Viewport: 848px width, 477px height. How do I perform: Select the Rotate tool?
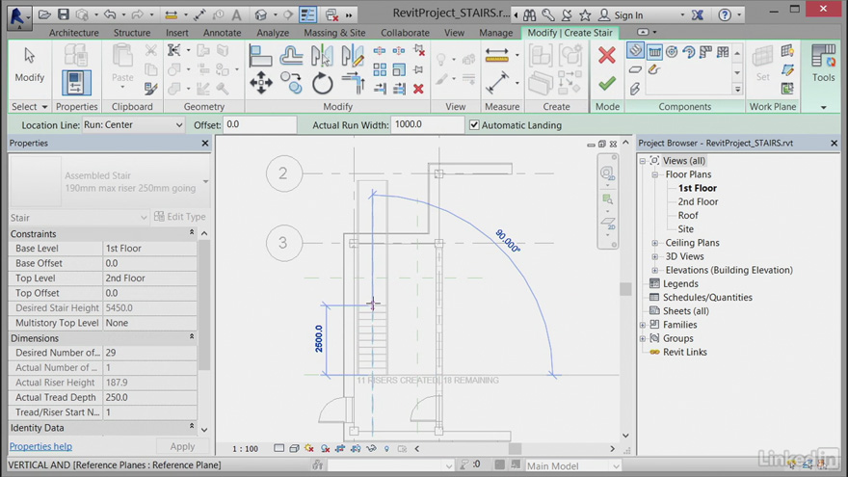[322, 83]
